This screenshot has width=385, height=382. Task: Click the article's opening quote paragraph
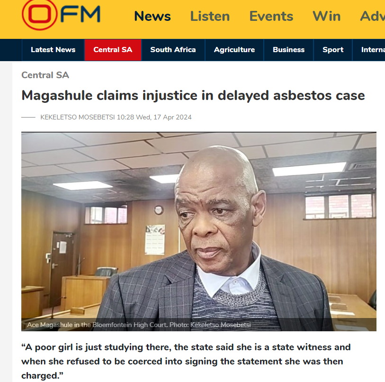point(186,361)
